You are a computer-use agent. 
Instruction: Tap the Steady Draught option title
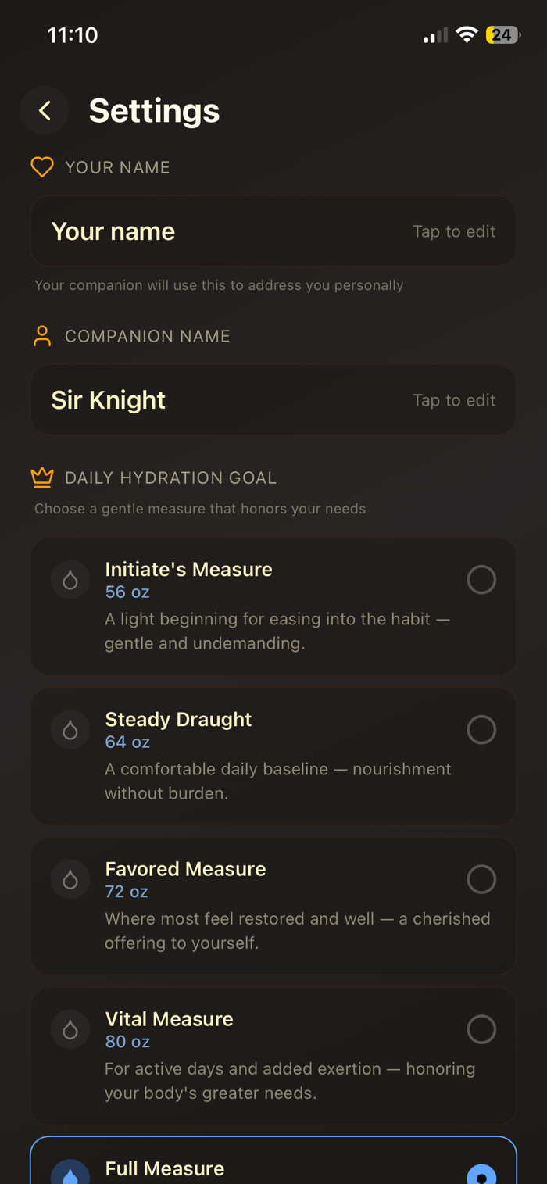(x=178, y=719)
